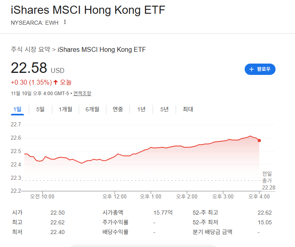Click the 22.58 USD price figure
This screenshot has height=247, width=295.
38,68
